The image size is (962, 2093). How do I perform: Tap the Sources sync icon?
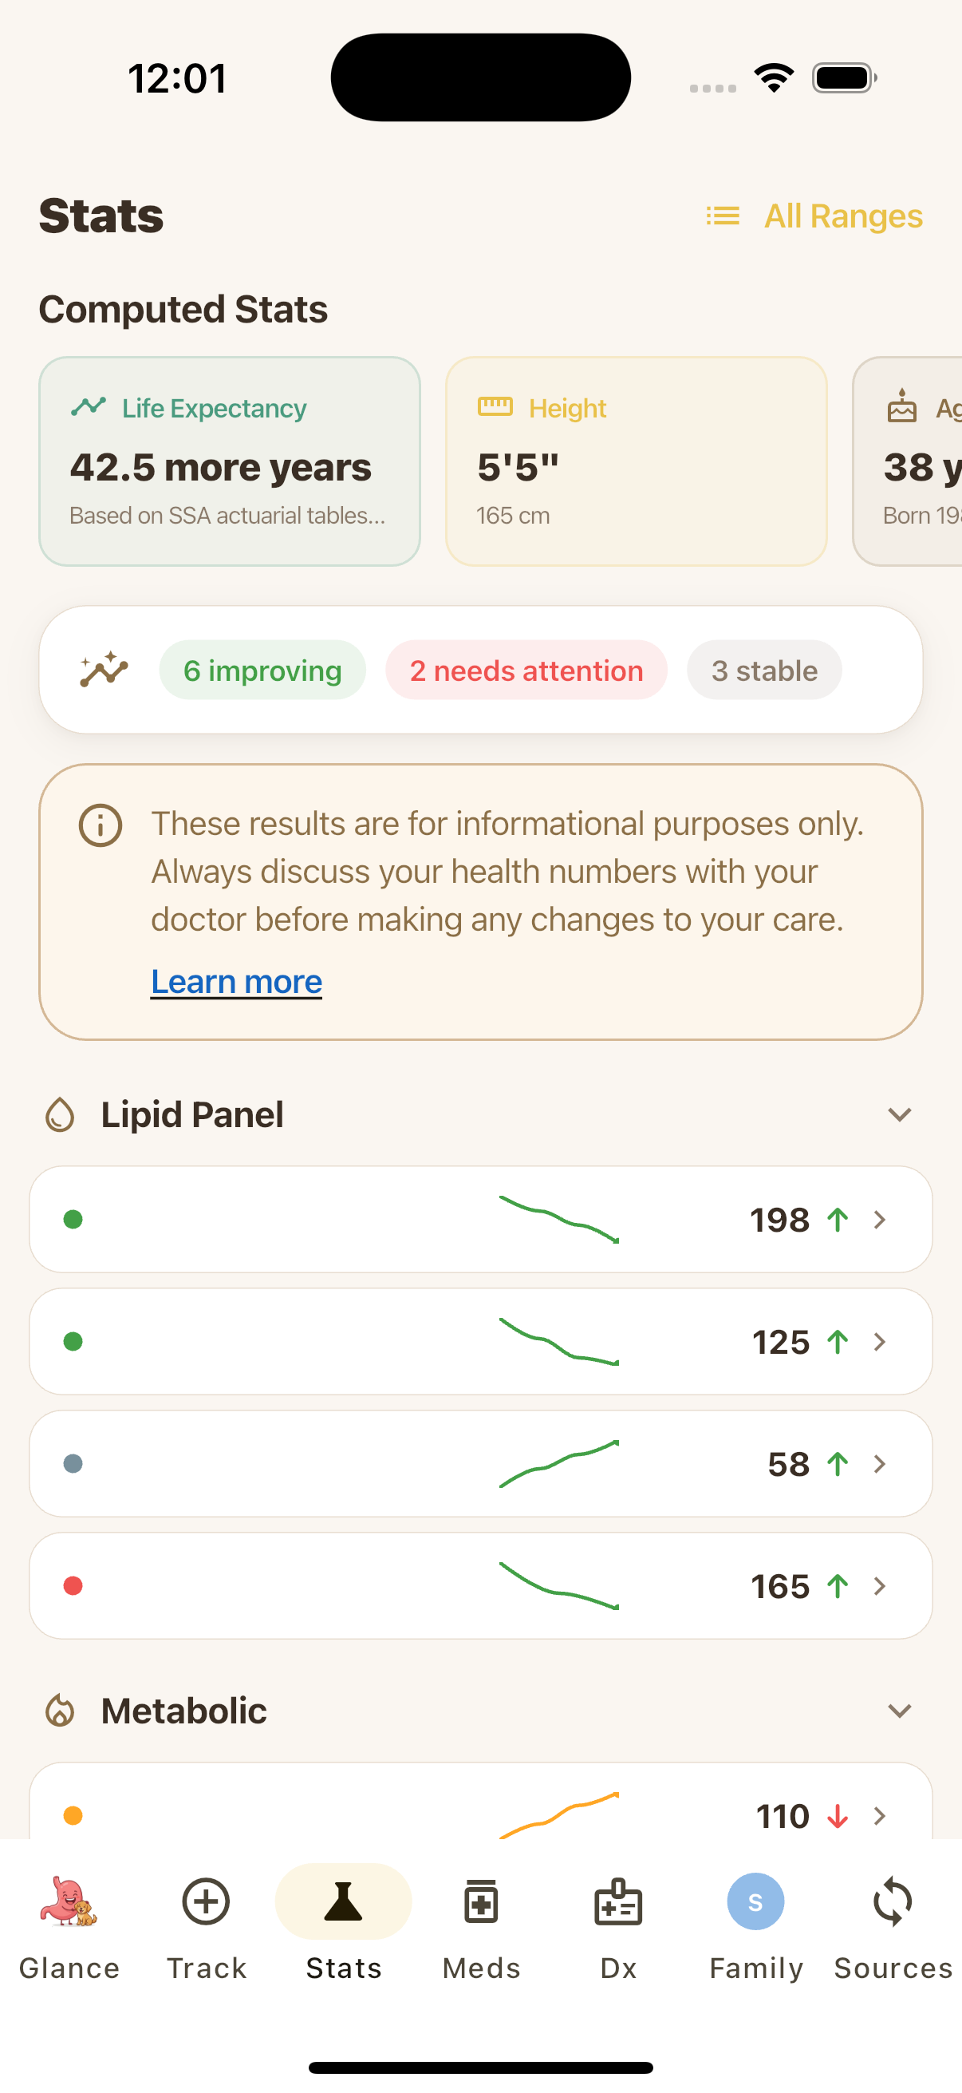(x=891, y=1902)
